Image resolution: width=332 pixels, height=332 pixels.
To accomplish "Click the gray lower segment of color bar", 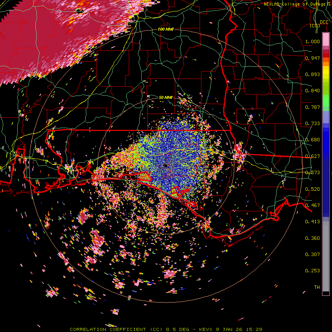I will pyautogui.click(x=326, y=256).
